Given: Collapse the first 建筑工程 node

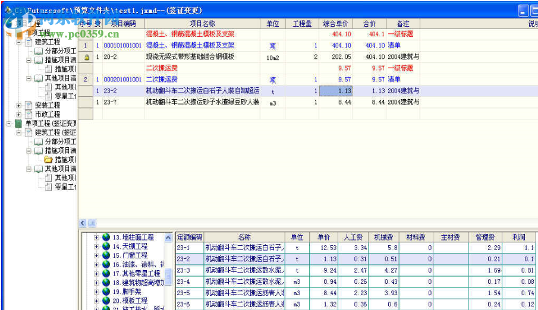Looking at the screenshot, I should pos(19,42).
